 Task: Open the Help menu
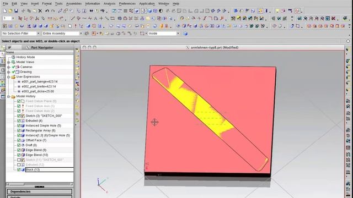point(176,4)
